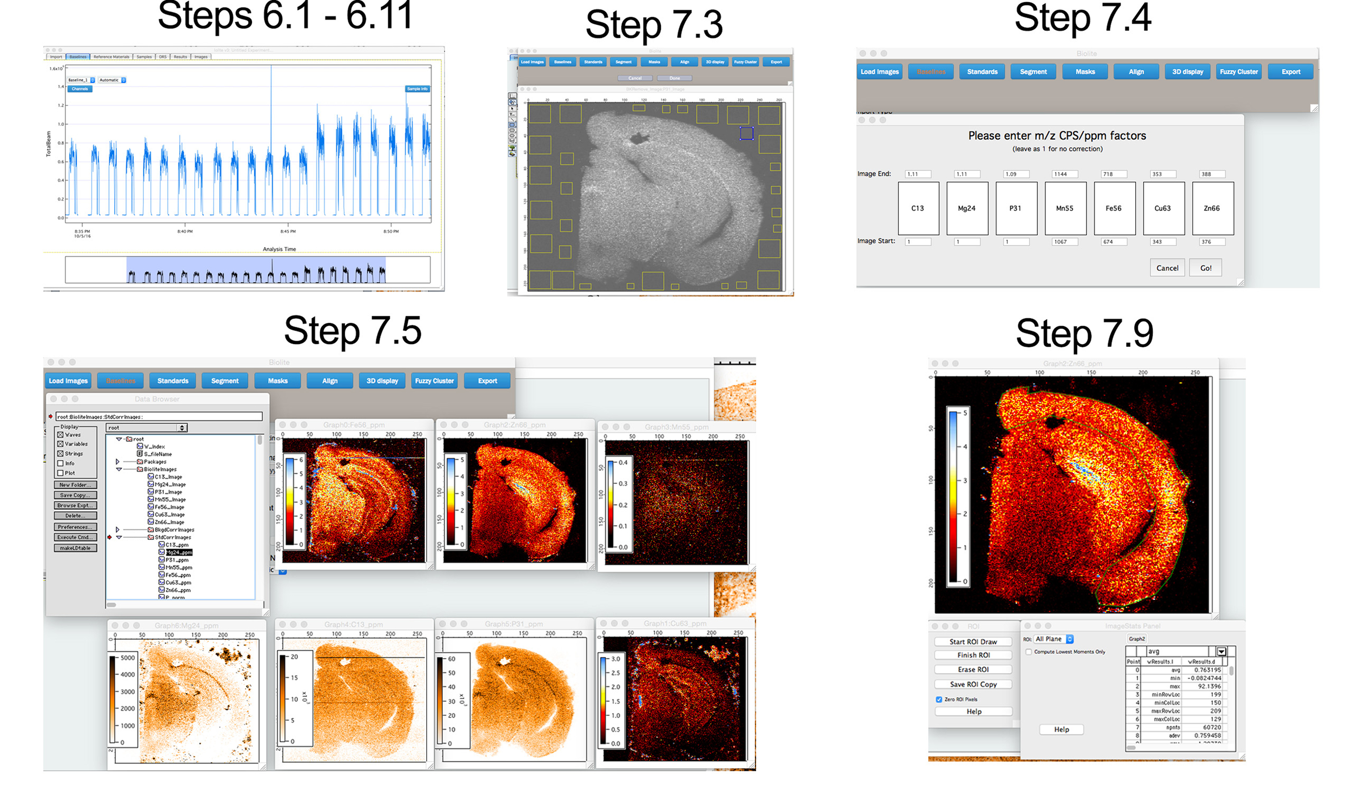Open the Samples tab
The height and width of the screenshot is (788, 1352).
(144, 57)
